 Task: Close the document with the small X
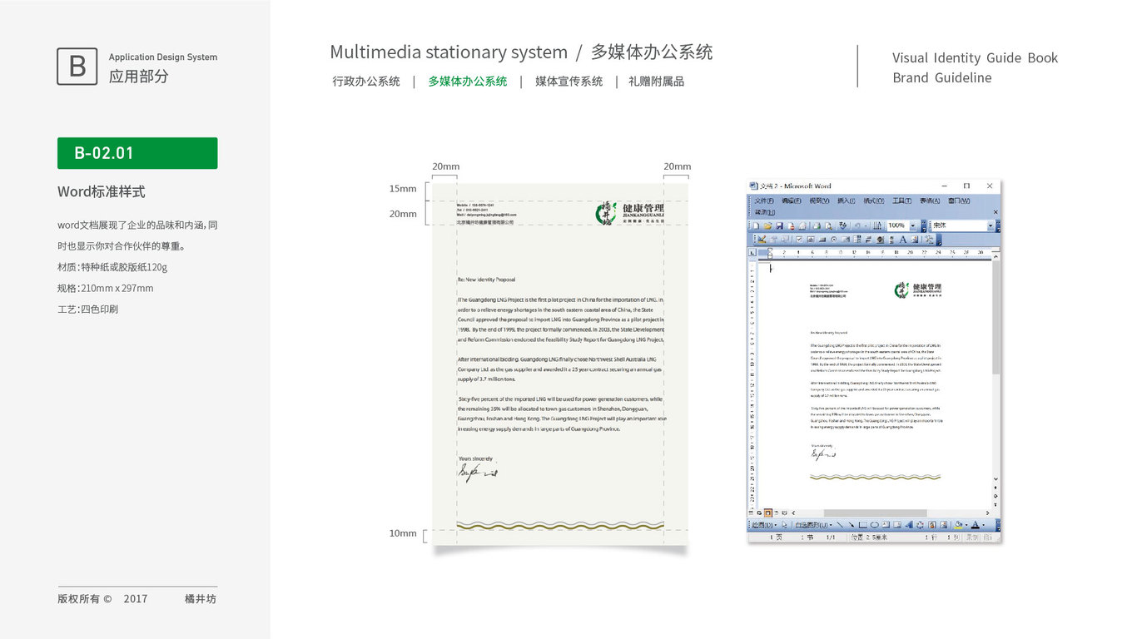(x=995, y=212)
